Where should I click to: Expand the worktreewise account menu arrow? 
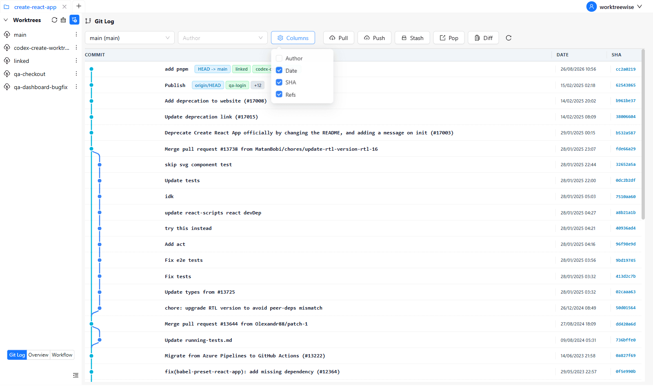[640, 7]
